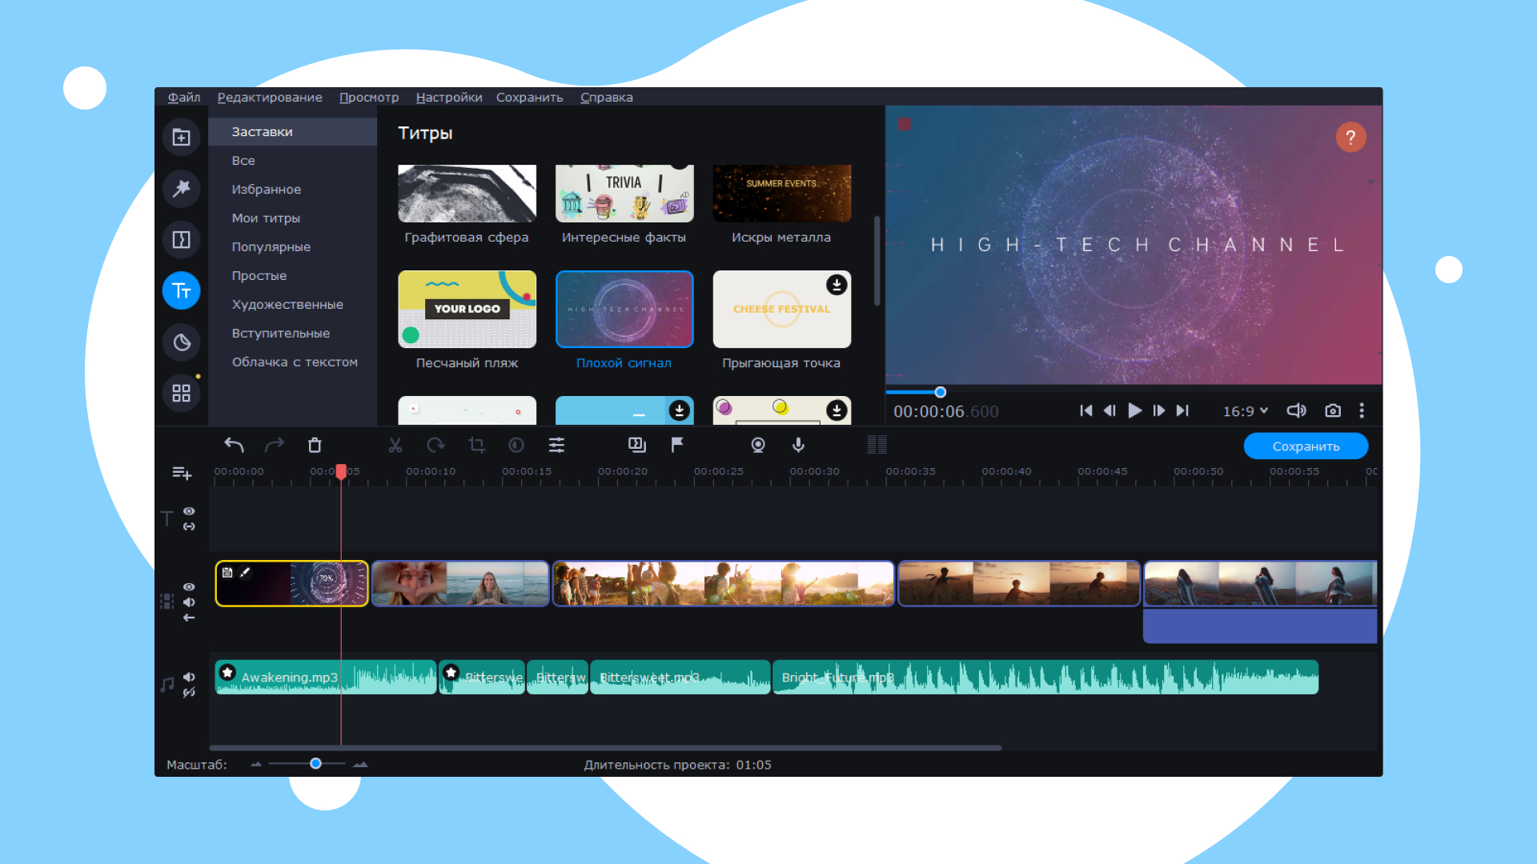The height and width of the screenshot is (864, 1537).
Task: Record audio with microphone icon
Action: pos(798,445)
